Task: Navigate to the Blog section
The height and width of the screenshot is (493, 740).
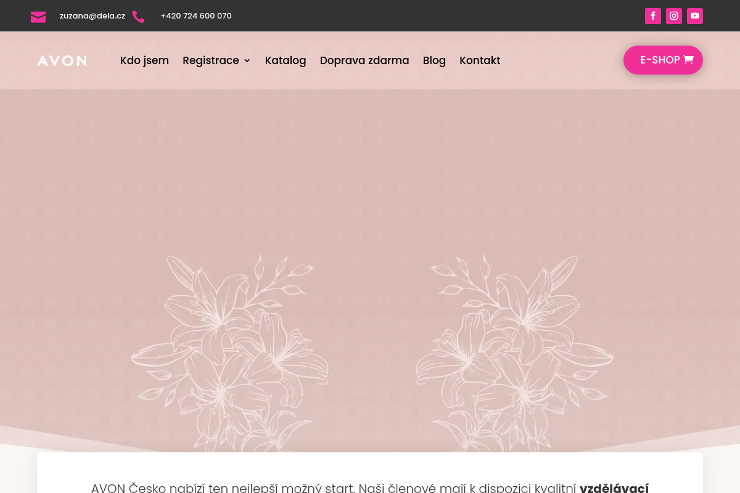Action: coord(434,60)
